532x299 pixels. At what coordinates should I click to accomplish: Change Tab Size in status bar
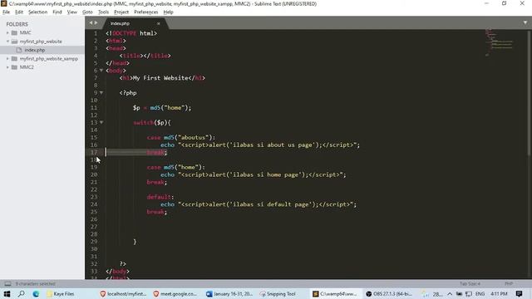click(x=470, y=284)
